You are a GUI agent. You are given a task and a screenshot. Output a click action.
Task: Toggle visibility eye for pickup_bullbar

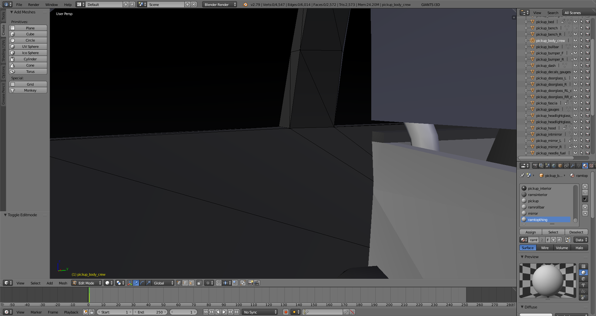pyautogui.click(x=575, y=47)
